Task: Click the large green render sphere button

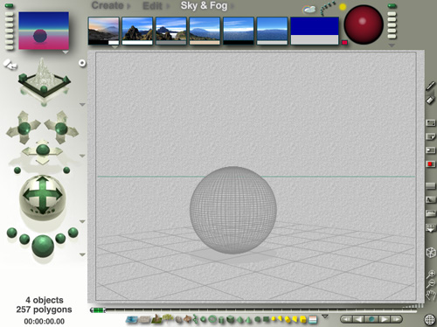Action: click(x=43, y=247)
